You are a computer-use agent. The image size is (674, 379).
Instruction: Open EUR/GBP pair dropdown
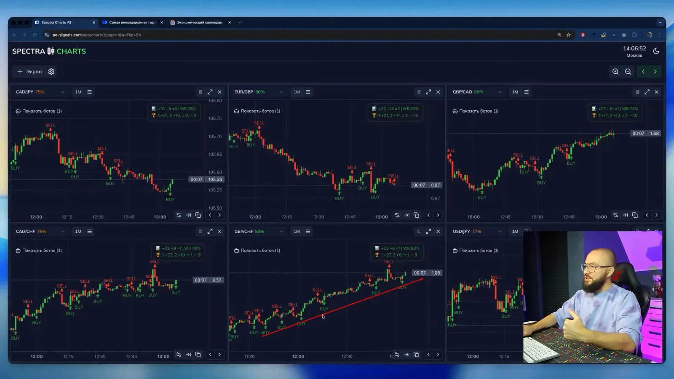(259, 92)
